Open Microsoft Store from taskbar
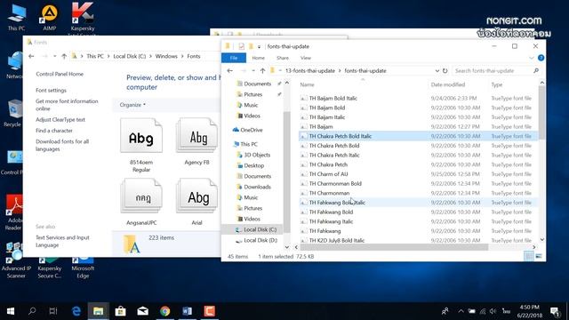 click(121, 311)
